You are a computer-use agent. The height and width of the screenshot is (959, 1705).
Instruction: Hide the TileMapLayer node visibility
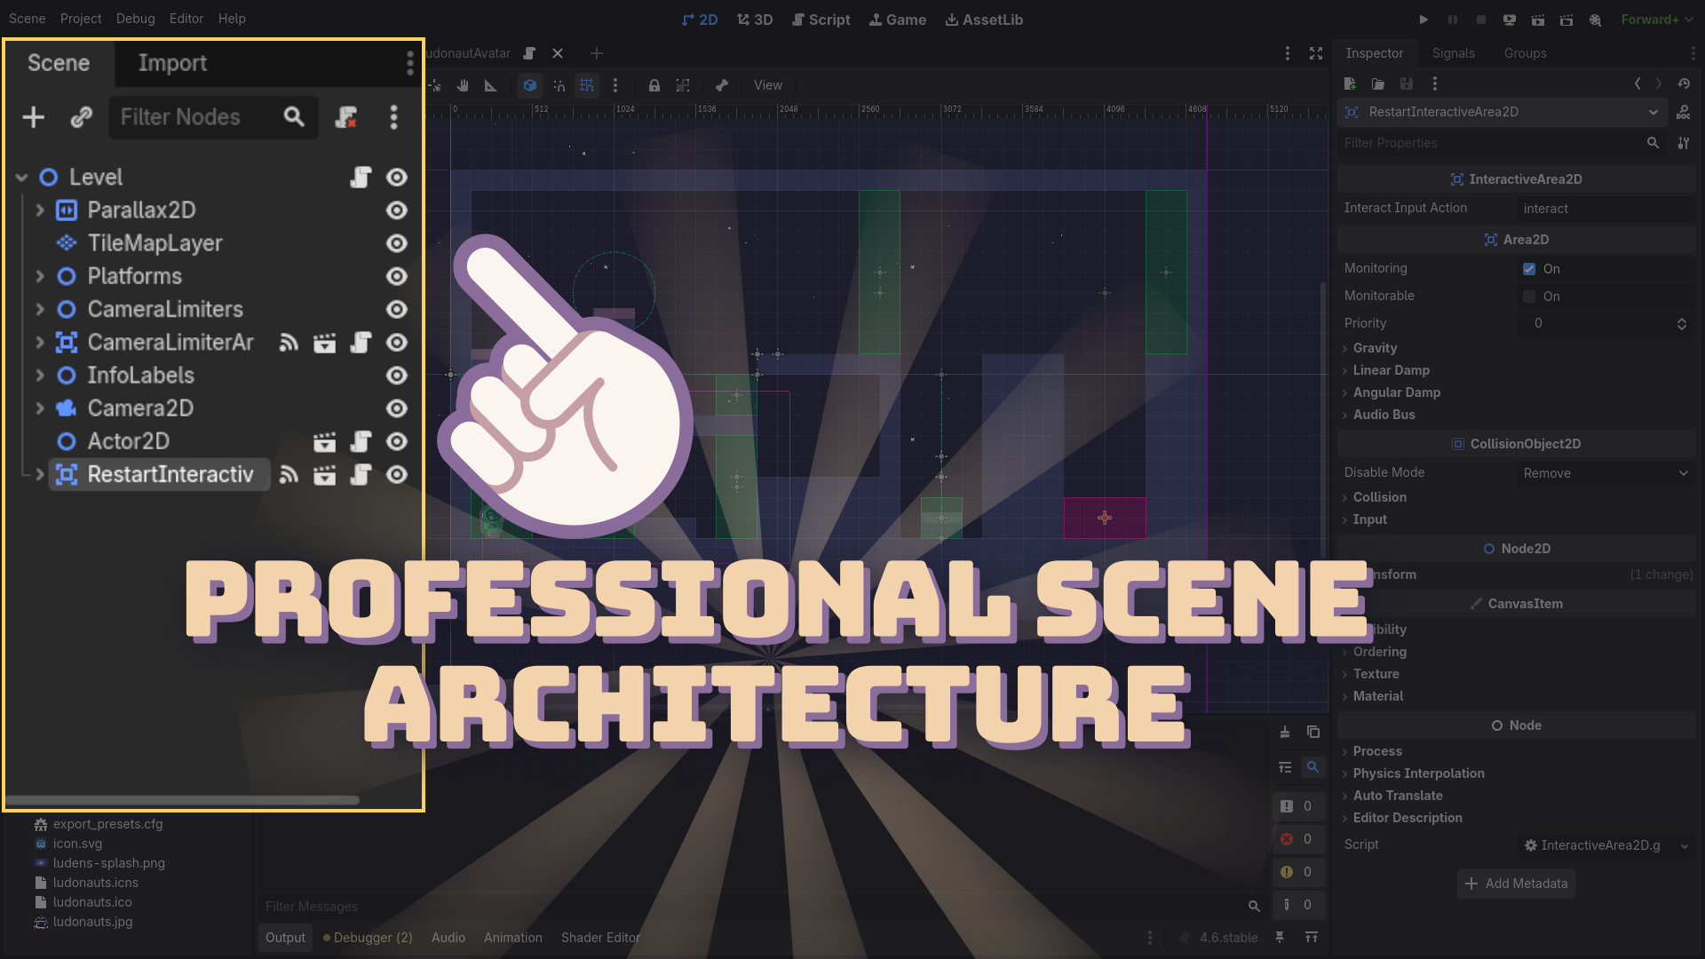[397, 243]
